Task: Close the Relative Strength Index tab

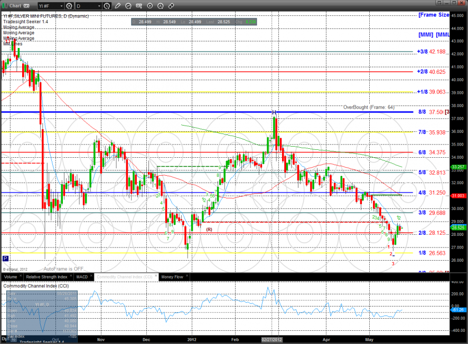Action: coord(70,276)
